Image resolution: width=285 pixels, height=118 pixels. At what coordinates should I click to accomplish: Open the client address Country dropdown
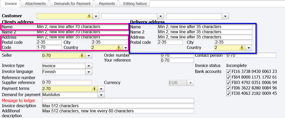point(125,48)
